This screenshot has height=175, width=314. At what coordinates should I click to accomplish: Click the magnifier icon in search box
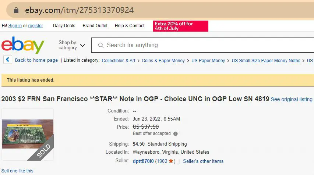[x=101, y=45]
